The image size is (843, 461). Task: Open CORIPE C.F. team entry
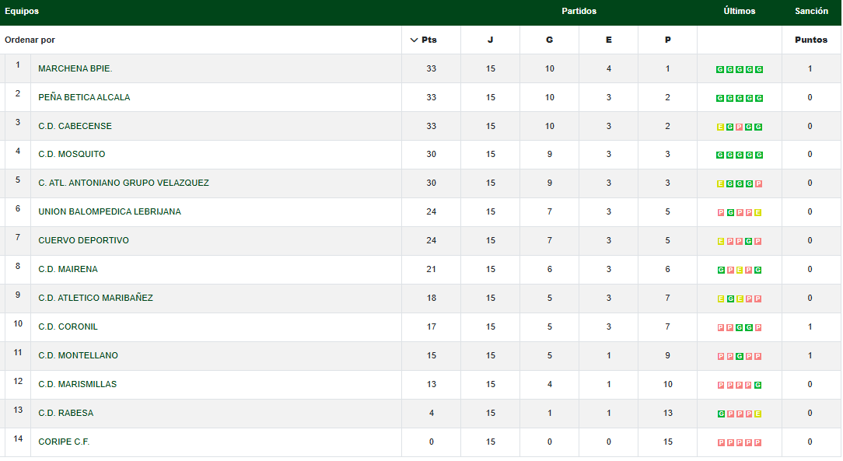(64, 442)
